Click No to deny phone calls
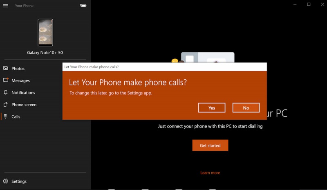Image resolution: width=327 pixels, height=190 pixels. tap(246, 108)
